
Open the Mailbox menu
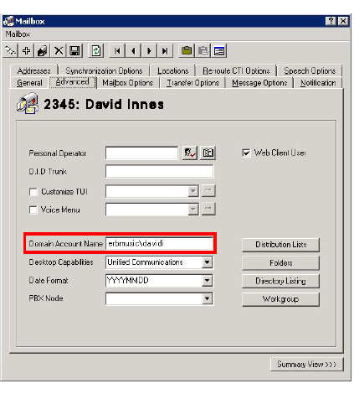pyautogui.click(x=18, y=34)
